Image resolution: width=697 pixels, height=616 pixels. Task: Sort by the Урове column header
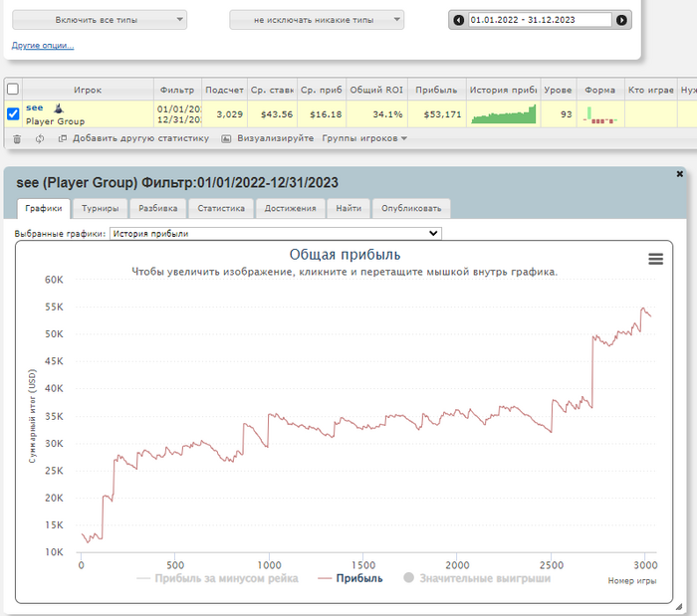pos(559,90)
